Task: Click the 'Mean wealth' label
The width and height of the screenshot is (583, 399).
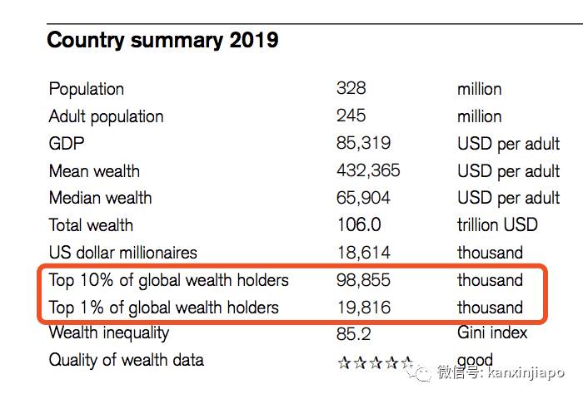Action: tap(94, 171)
